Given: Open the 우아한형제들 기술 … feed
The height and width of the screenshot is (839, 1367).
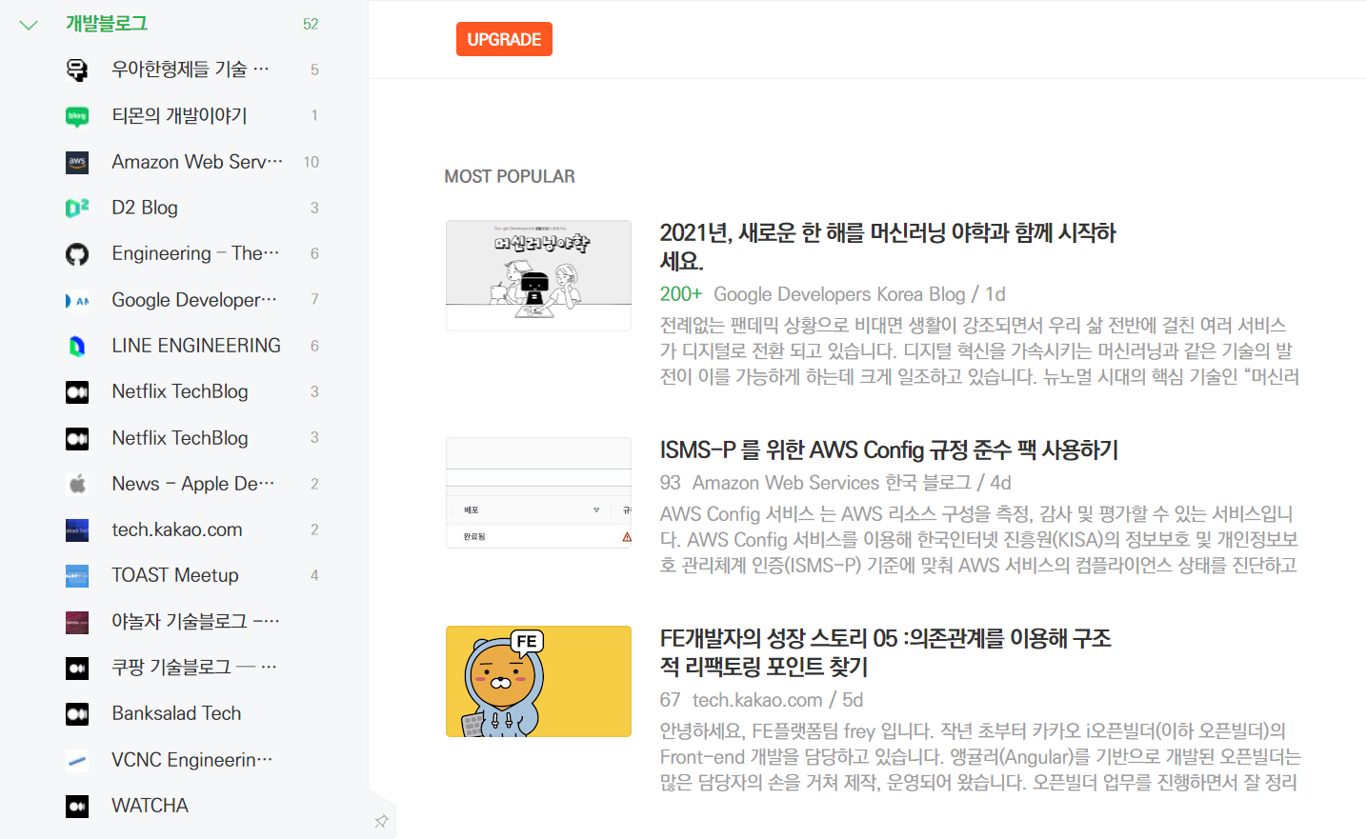Looking at the screenshot, I should tap(191, 70).
